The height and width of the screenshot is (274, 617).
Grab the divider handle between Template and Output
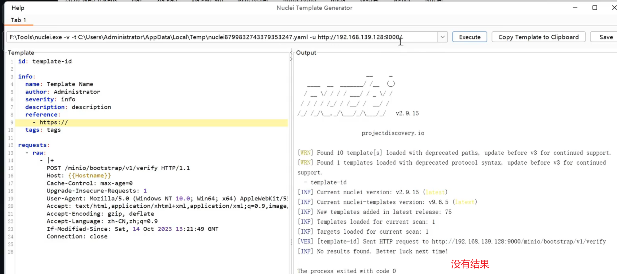pyautogui.click(x=291, y=242)
